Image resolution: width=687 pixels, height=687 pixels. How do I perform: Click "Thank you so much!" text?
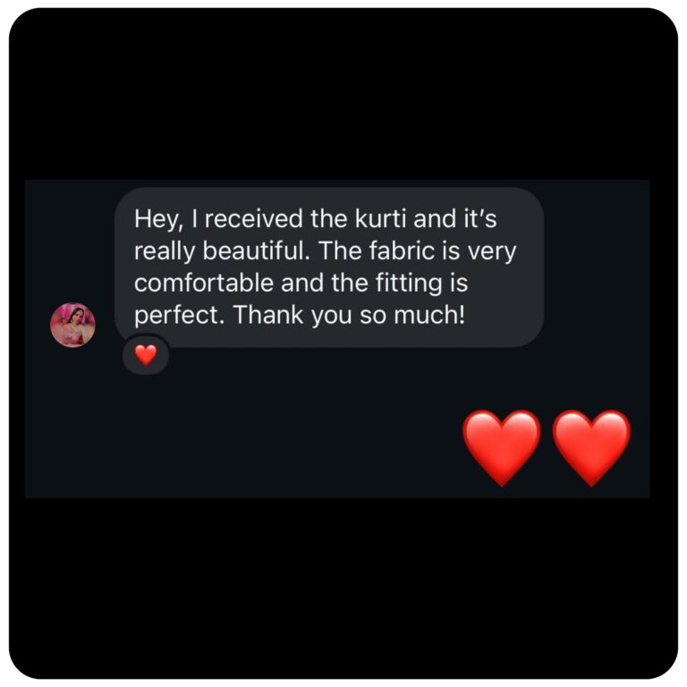point(349,316)
